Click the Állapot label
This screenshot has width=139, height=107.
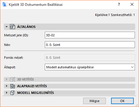coord(10,67)
